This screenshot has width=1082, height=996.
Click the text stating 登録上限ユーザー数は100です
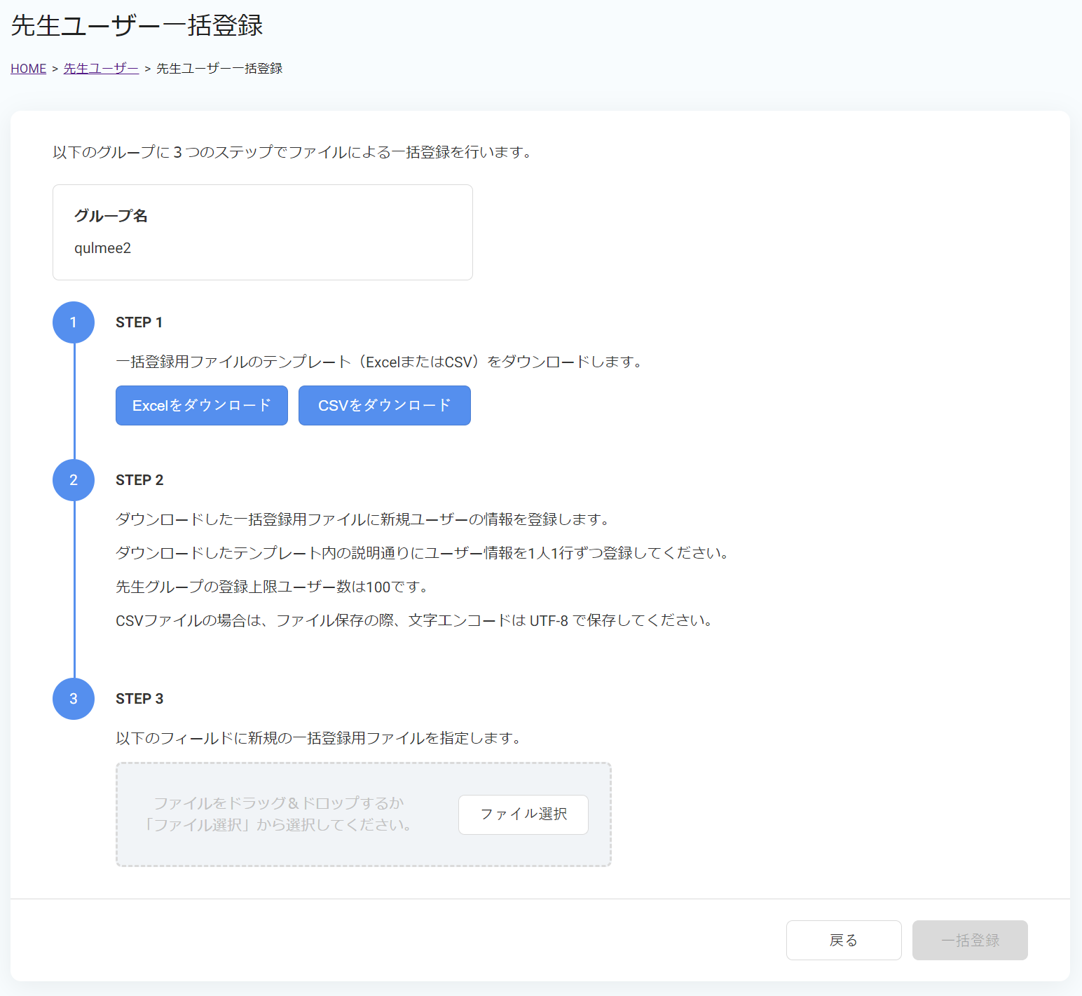tap(272, 587)
